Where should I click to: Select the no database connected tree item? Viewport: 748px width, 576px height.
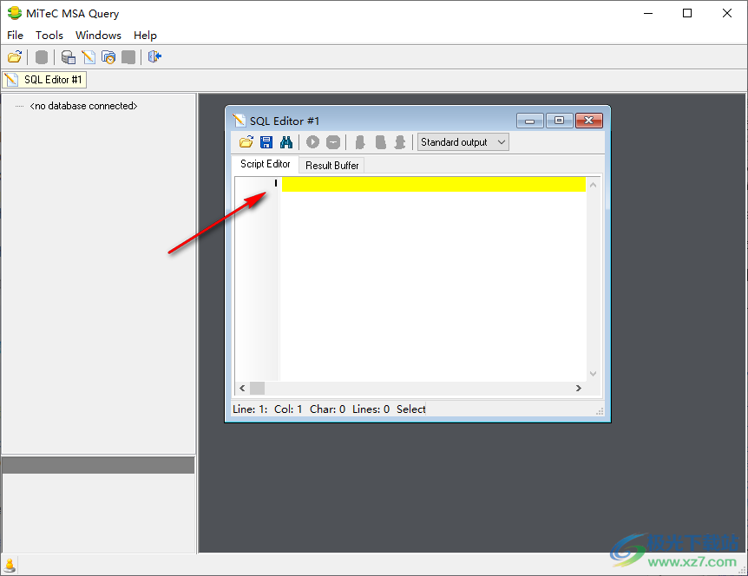coord(83,106)
